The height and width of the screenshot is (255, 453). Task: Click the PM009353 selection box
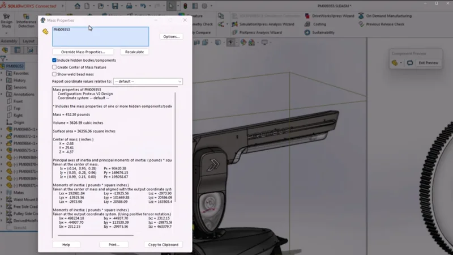click(100, 36)
